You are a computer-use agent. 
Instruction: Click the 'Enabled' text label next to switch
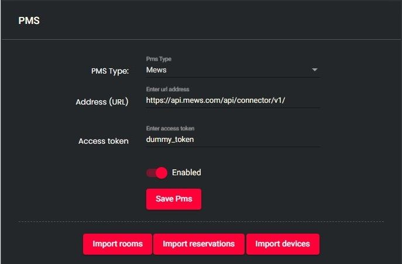point(186,173)
